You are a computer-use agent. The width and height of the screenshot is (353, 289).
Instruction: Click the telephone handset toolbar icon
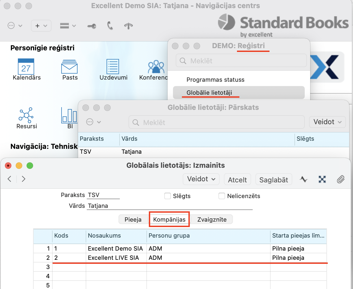point(110,26)
